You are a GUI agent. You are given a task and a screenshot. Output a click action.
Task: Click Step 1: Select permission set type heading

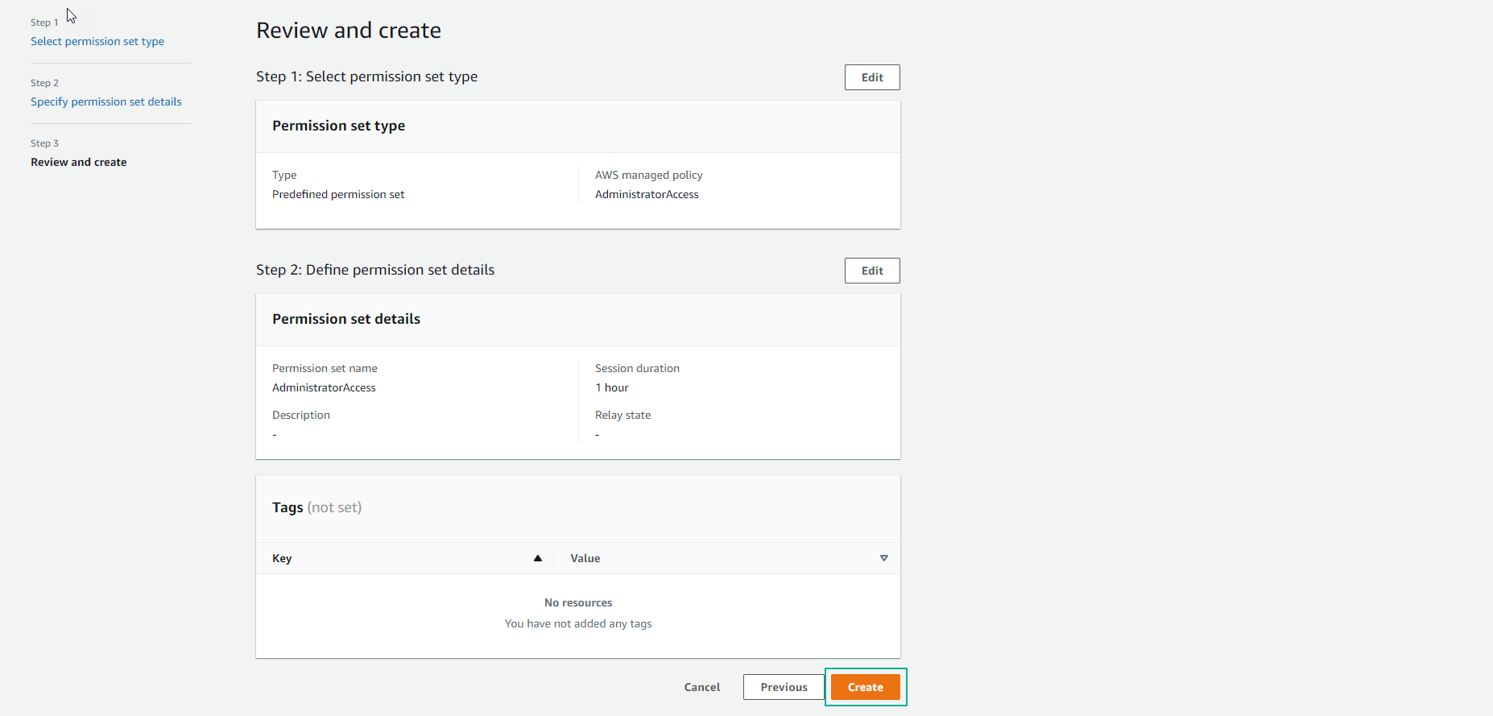click(366, 77)
